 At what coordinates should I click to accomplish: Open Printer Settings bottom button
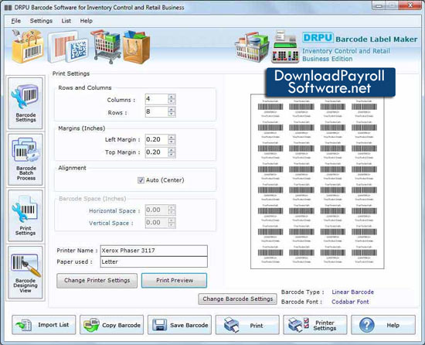click(315, 325)
